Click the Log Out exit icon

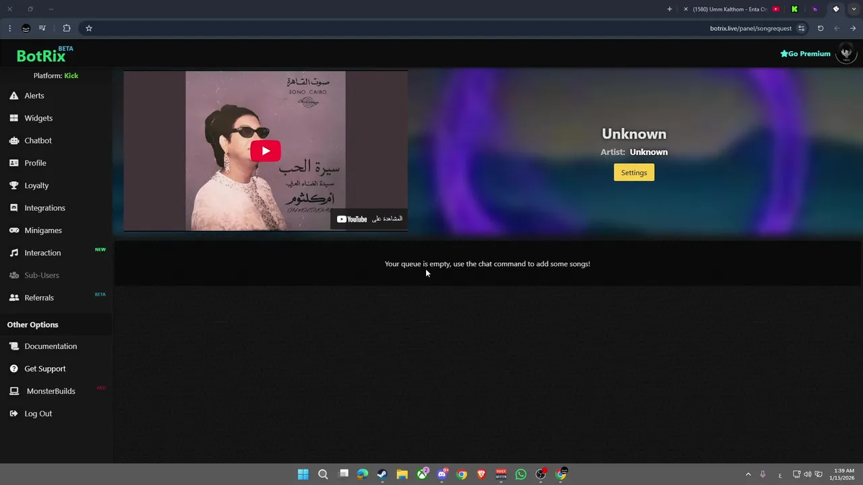pos(13,414)
